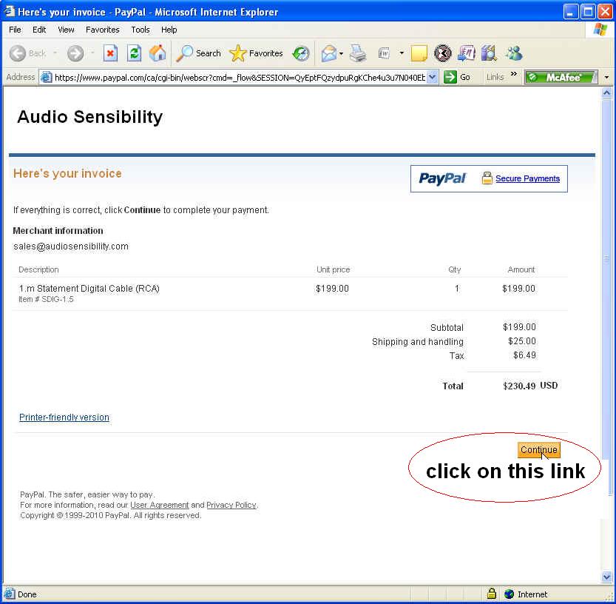Open Windows Messenger icon
The height and width of the screenshot is (604, 616).
513,53
